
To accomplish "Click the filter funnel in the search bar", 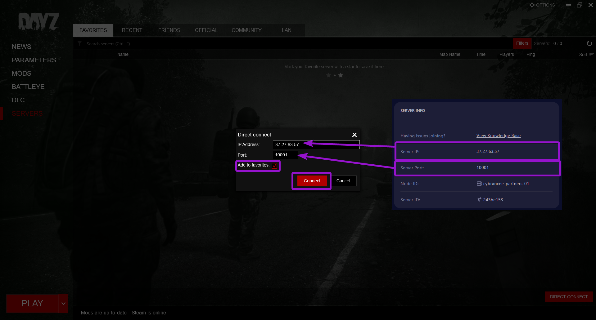I will tap(80, 43).
